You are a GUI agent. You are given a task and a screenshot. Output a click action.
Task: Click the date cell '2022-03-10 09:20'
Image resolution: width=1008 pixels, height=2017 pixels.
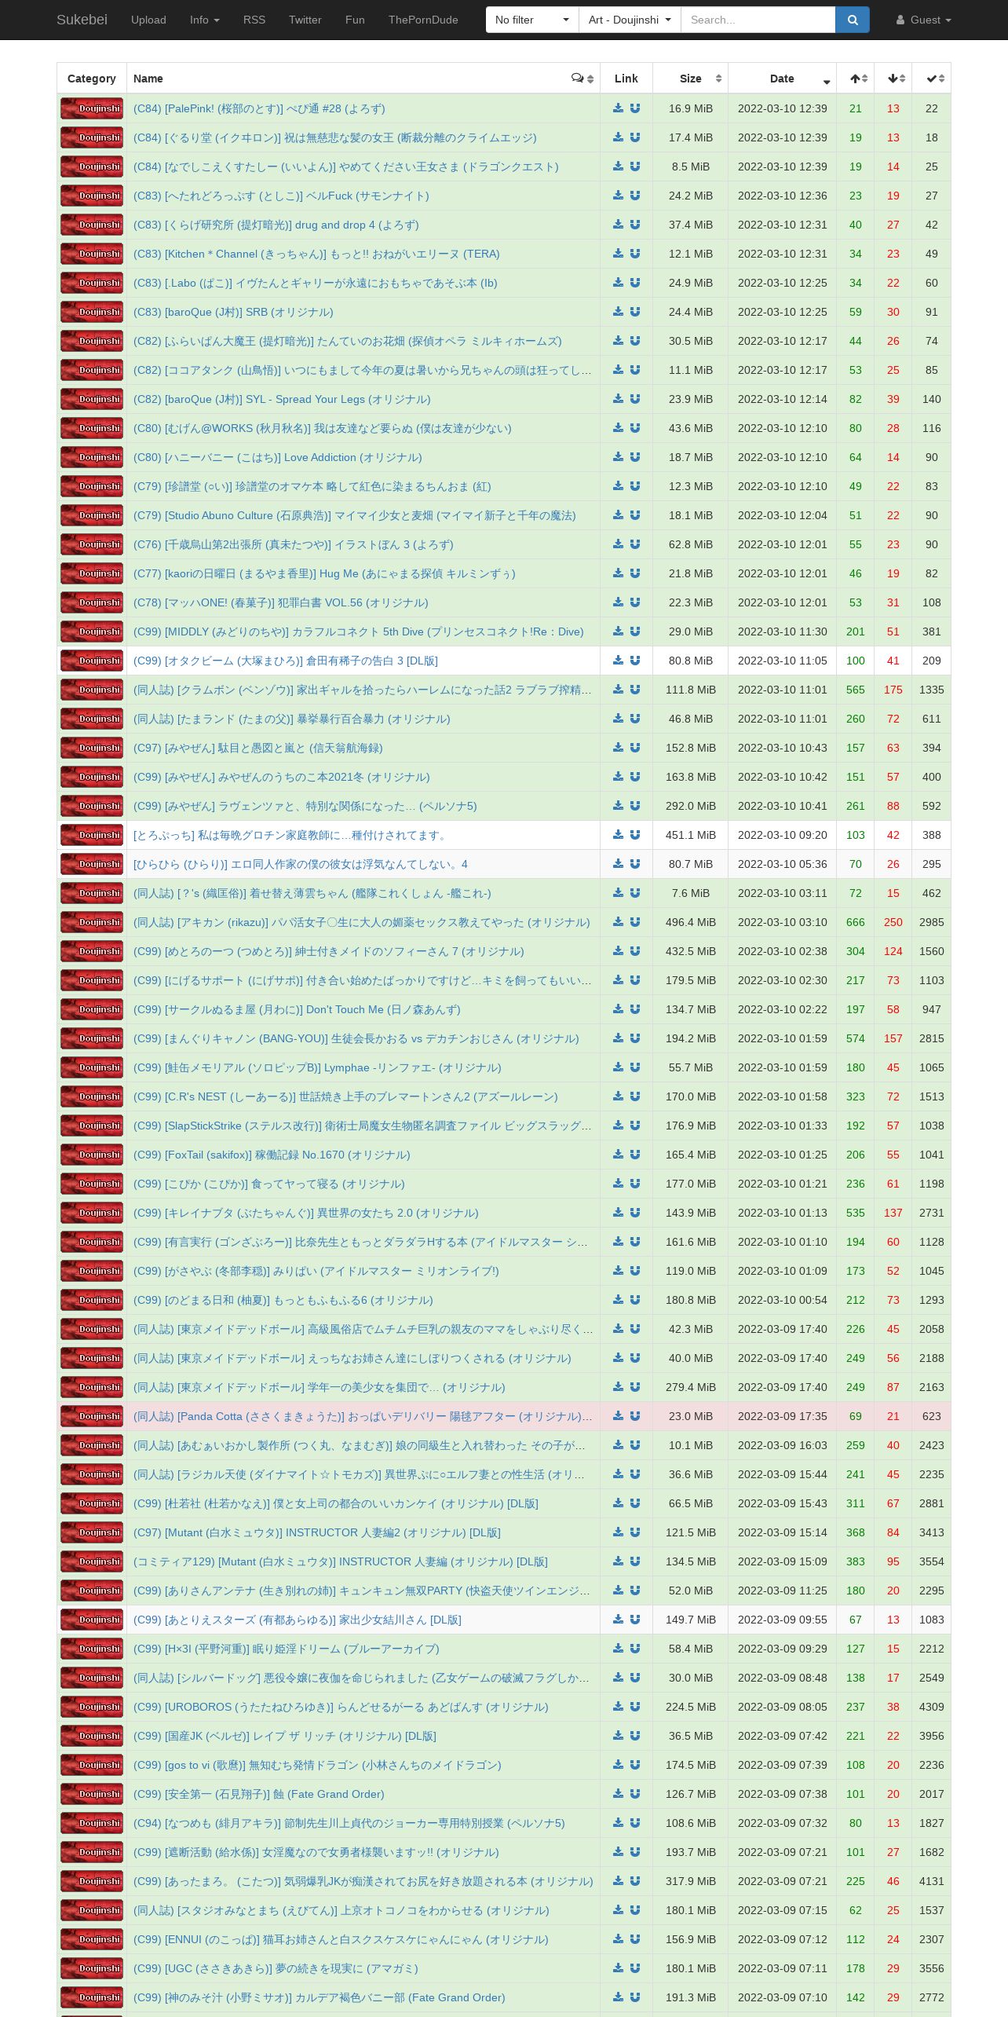coord(783,835)
